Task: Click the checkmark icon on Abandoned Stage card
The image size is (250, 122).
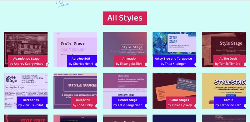Action: 47,64
